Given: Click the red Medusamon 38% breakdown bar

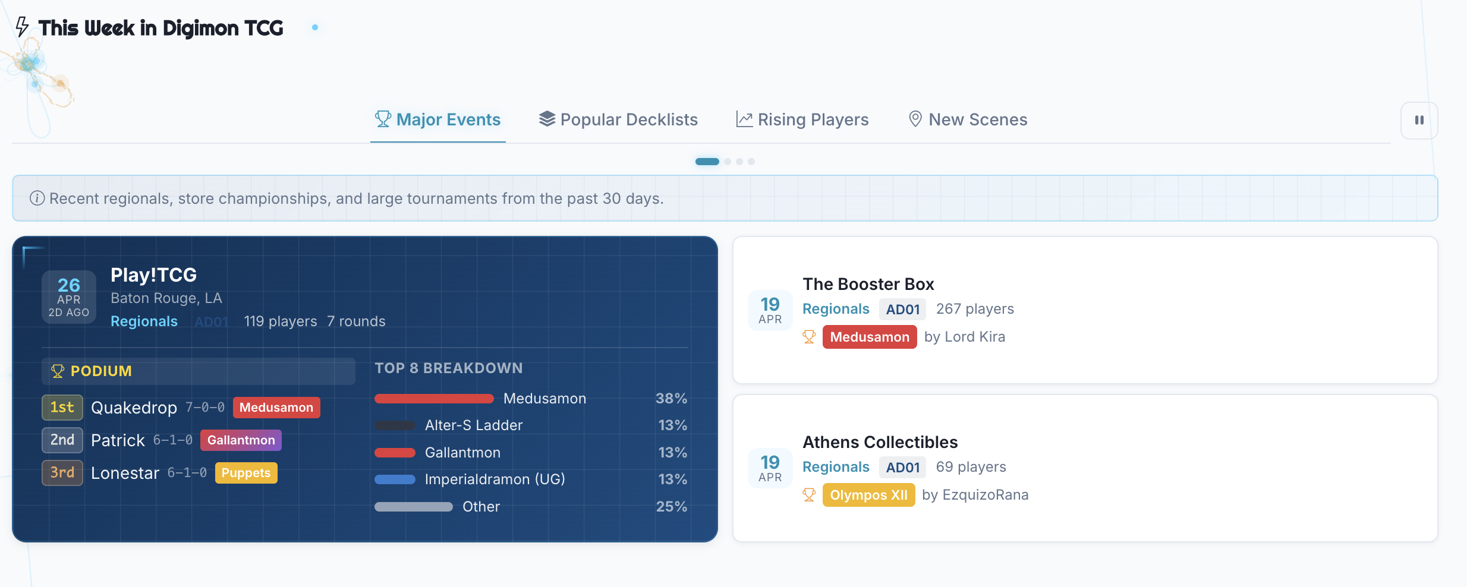Looking at the screenshot, I should point(434,399).
